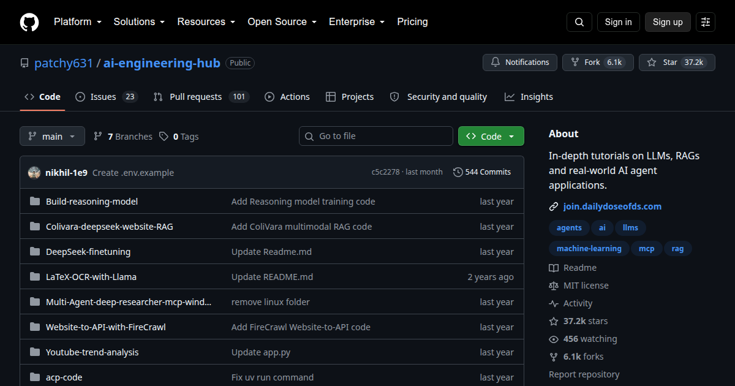
Task: Open the main branch selector dropdown
Action: pos(52,137)
